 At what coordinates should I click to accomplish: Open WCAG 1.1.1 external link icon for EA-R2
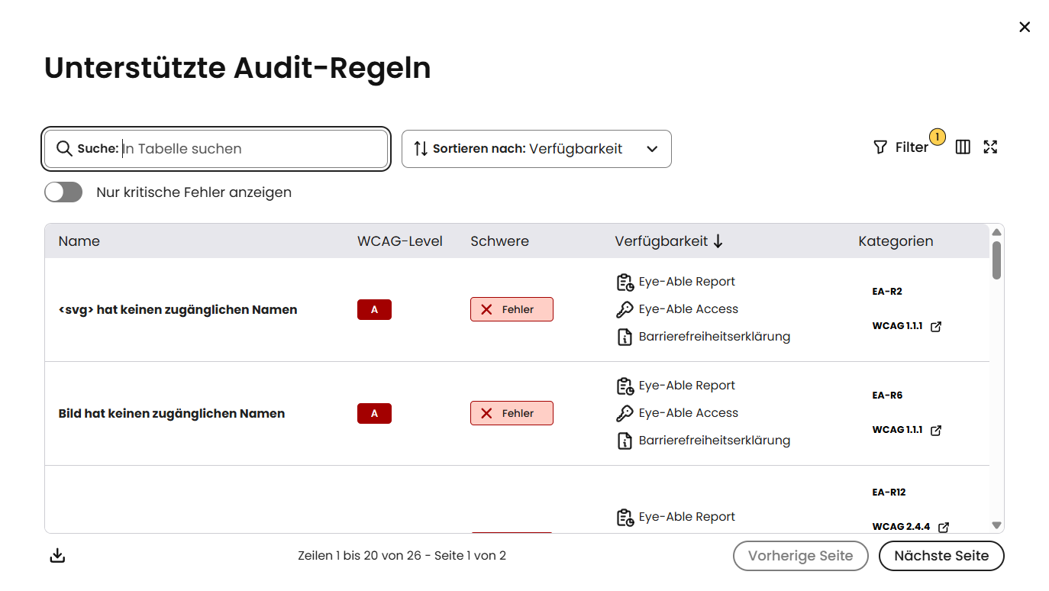(936, 327)
